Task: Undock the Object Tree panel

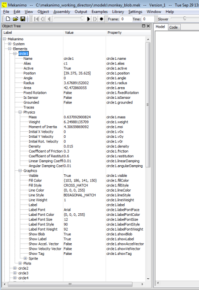Action: tap(143, 26)
